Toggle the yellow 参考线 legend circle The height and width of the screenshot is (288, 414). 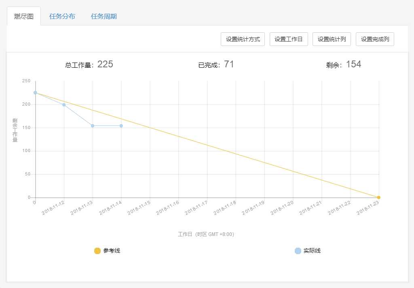tap(97, 251)
